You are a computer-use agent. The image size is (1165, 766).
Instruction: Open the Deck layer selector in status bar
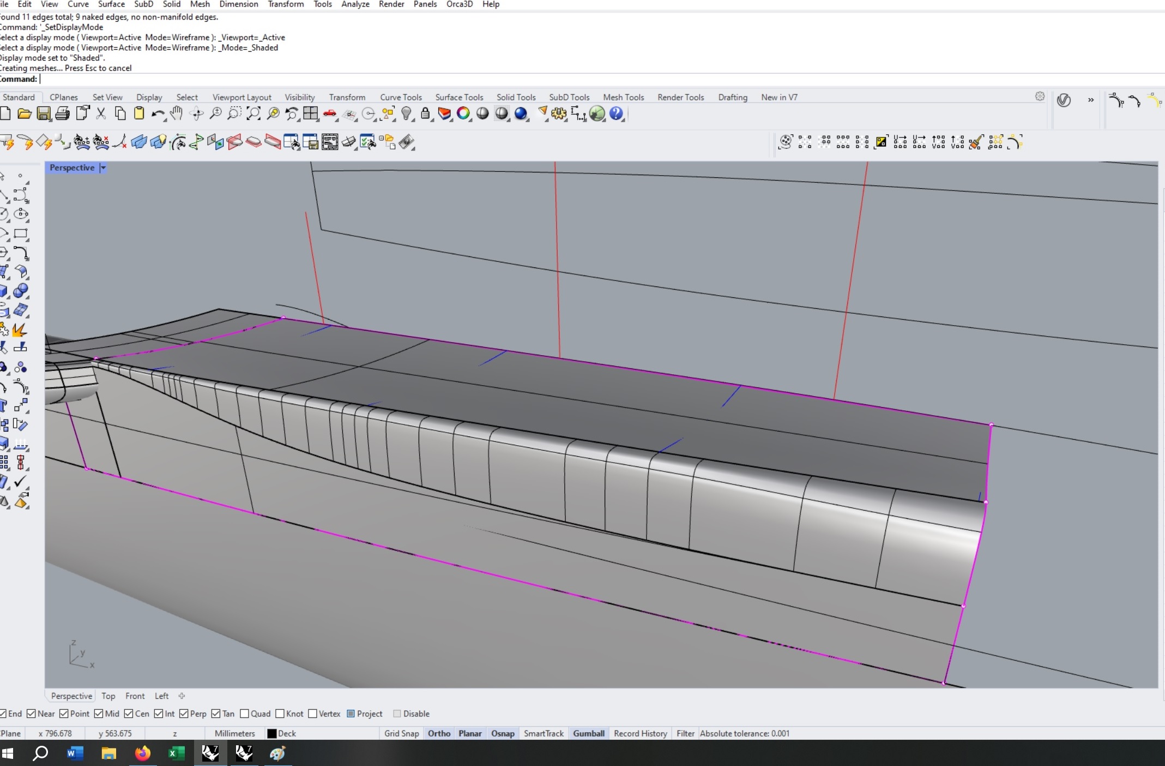click(x=287, y=733)
